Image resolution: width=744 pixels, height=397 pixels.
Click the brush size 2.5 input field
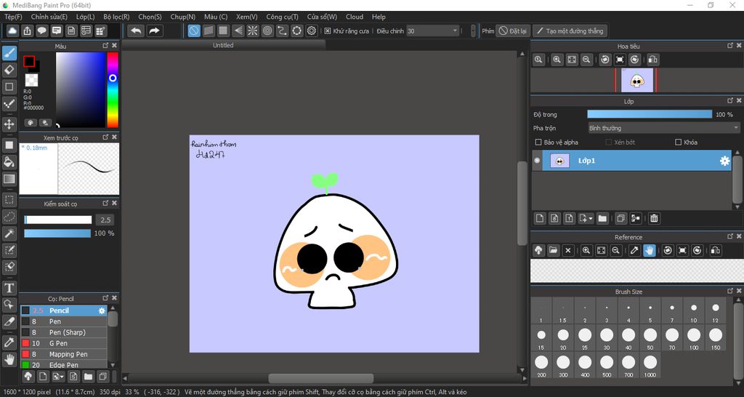tap(105, 220)
